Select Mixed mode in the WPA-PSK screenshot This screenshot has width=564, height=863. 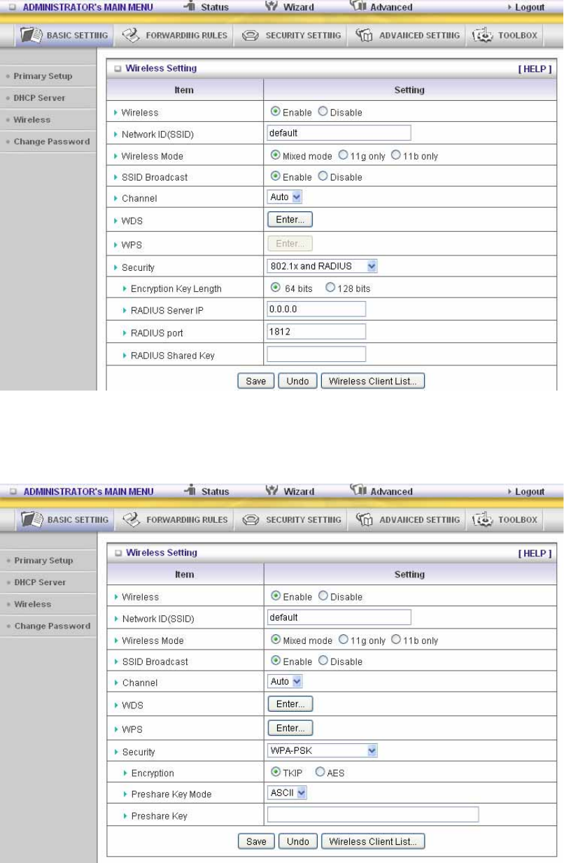275,640
